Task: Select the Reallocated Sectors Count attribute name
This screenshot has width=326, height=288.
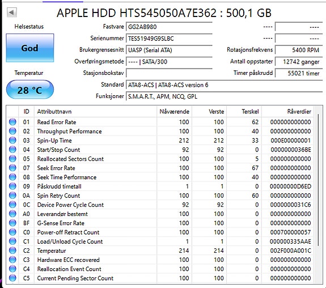Action: (x=70, y=159)
